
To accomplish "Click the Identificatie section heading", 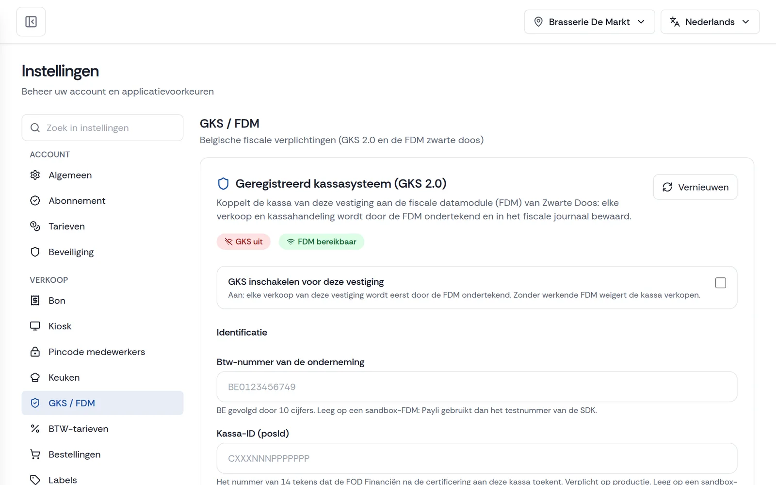I will (x=242, y=333).
